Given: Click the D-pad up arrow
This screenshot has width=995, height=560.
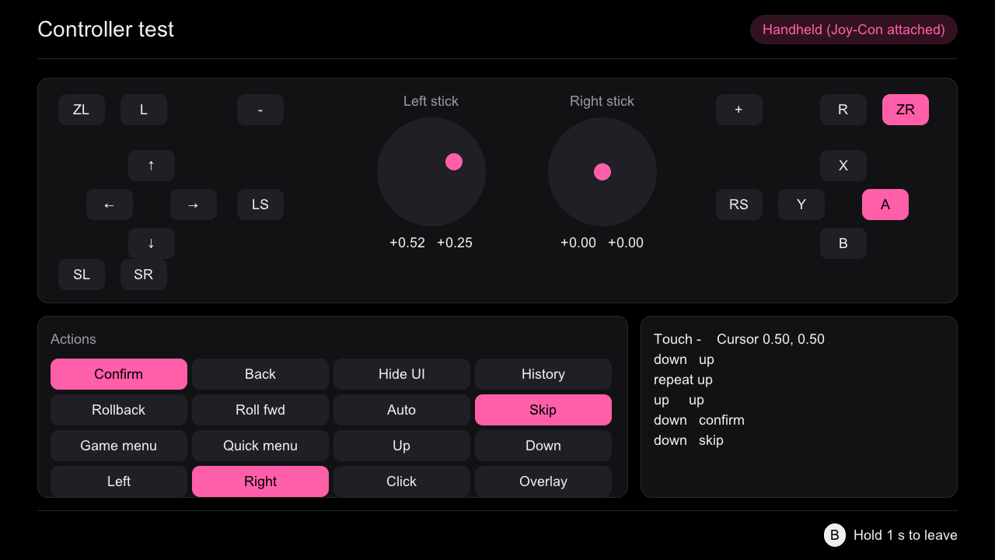Looking at the screenshot, I should [x=152, y=166].
